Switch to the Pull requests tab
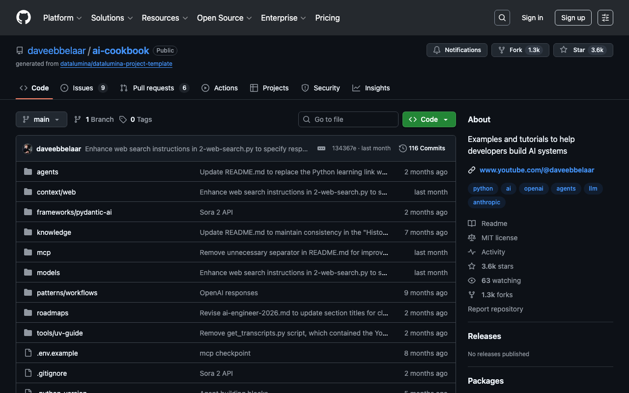 tap(153, 88)
